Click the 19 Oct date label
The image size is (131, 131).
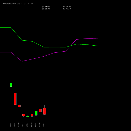pos(44,125)
